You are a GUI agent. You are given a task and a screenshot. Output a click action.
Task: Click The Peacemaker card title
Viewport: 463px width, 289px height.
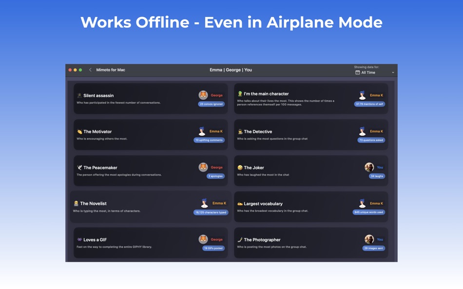[100, 167]
